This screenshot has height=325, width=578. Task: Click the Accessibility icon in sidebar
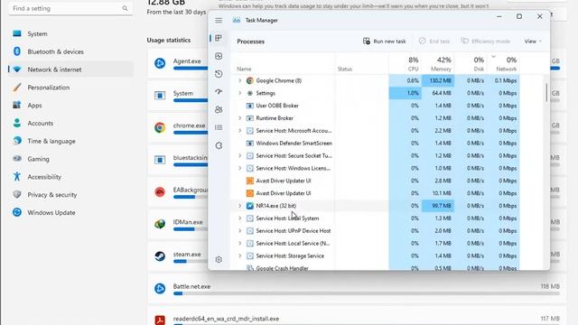[17, 177]
